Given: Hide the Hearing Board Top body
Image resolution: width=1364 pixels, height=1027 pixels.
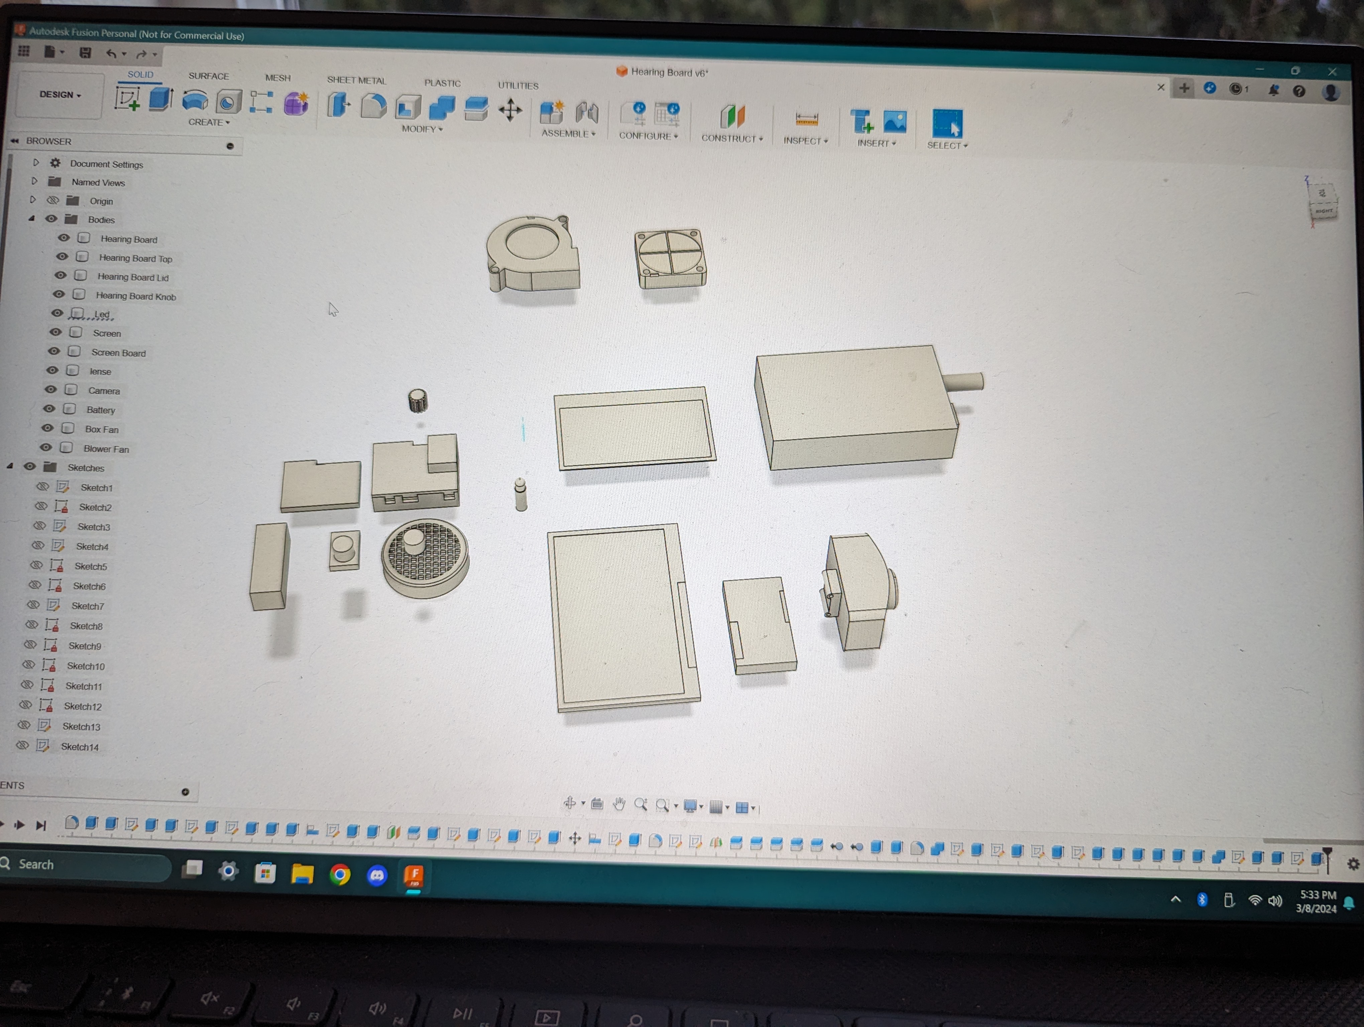Looking at the screenshot, I should pyautogui.click(x=62, y=256).
